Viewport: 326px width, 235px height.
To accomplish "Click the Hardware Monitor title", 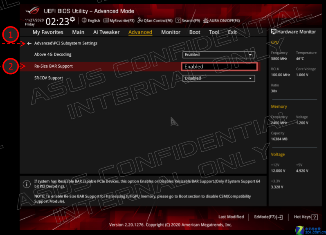I will 297,32.
